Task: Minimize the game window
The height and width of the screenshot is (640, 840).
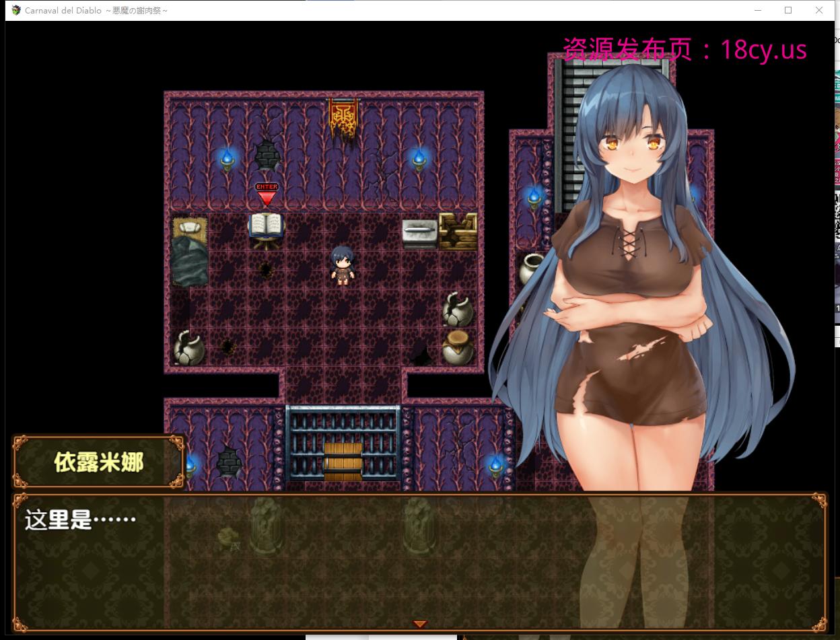Action: [x=757, y=10]
